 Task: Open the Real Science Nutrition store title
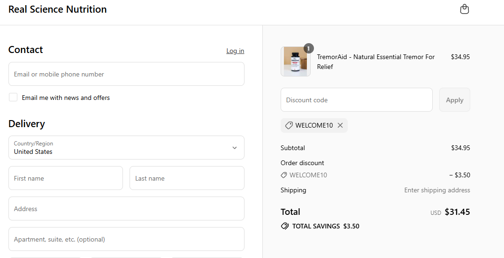coord(58,9)
